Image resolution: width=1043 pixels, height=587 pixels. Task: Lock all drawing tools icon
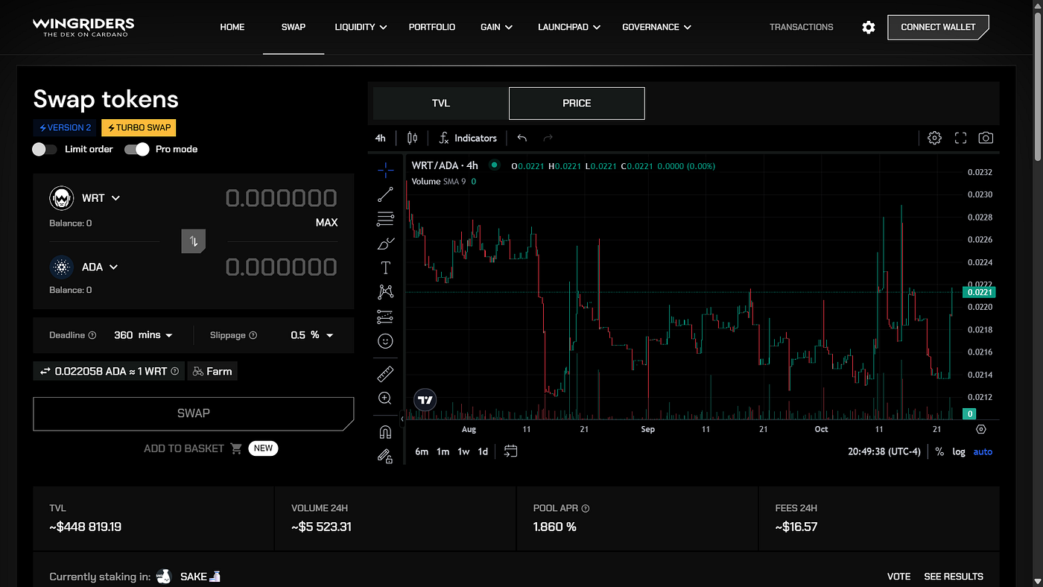tap(385, 456)
